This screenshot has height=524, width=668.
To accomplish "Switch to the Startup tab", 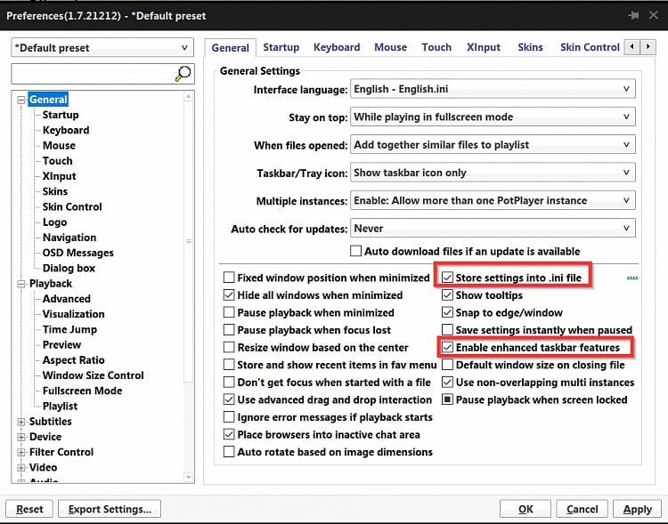I will point(281,47).
